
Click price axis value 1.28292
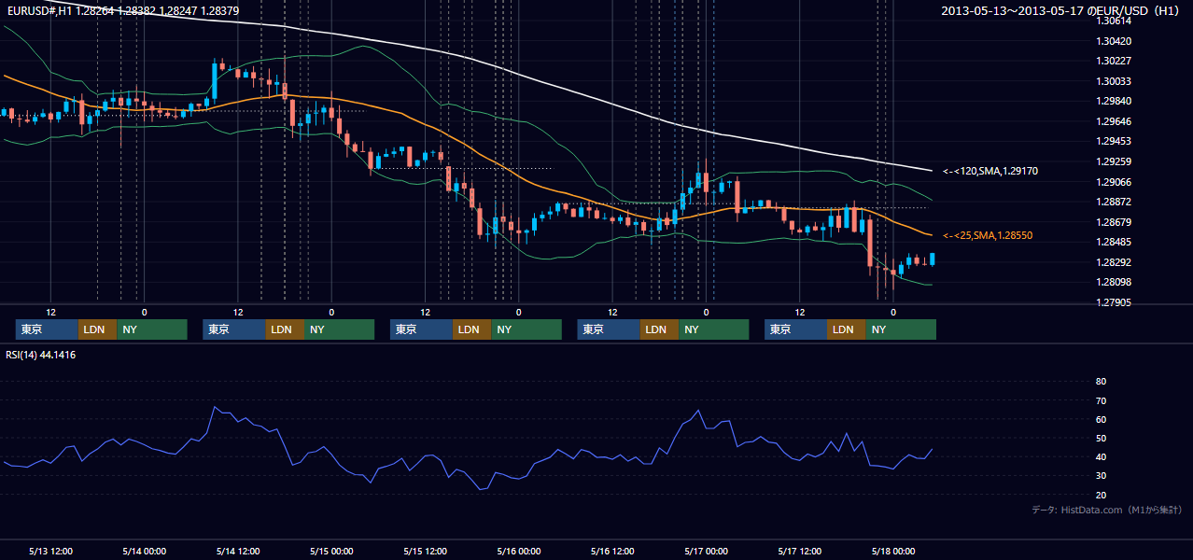tap(1114, 262)
